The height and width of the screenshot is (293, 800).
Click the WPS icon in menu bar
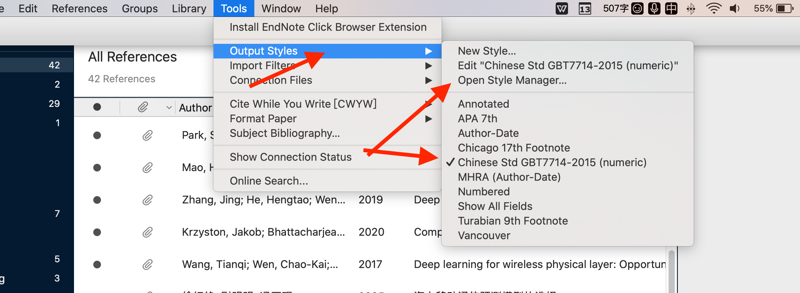click(x=562, y=8)
